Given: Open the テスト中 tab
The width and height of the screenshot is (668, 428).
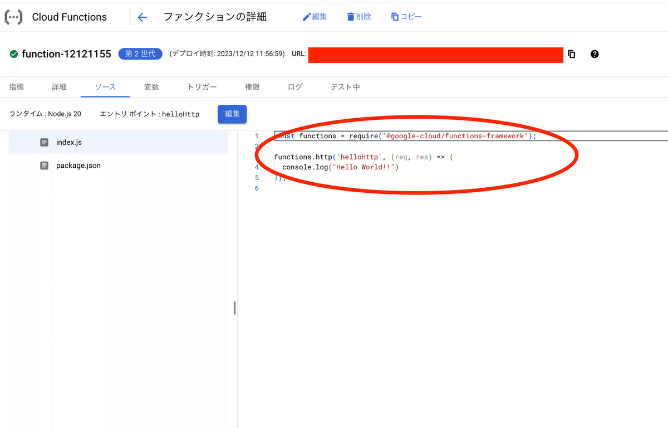Looking at the screenshot, I should click(x=345, y=87).
